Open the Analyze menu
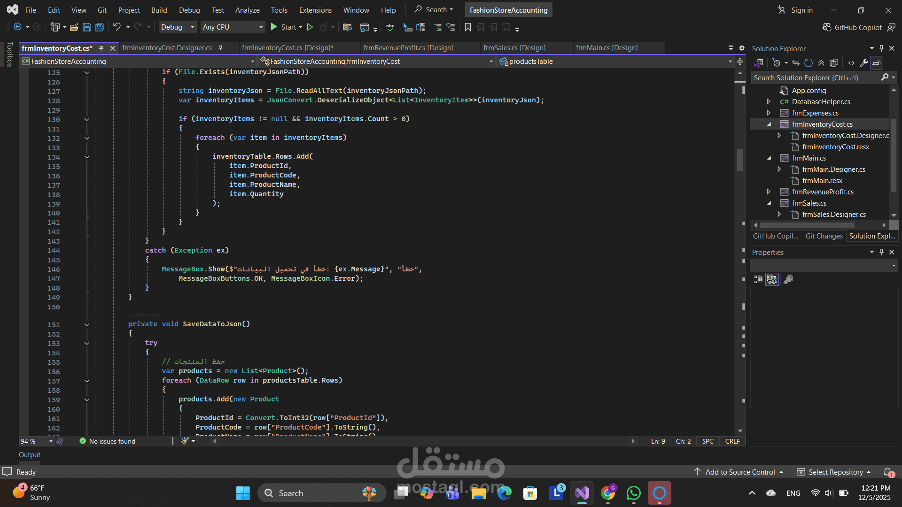Viewport: 902px width, 507px height. point(247,10)
